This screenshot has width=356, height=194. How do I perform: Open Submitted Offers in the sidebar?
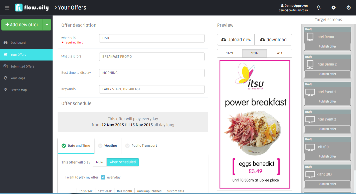coord(26,66)
